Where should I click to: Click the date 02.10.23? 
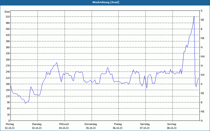[10, 128]
